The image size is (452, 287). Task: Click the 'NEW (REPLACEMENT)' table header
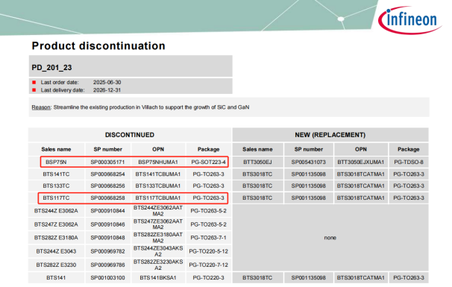pyautogui.click(x=330, y=135)
